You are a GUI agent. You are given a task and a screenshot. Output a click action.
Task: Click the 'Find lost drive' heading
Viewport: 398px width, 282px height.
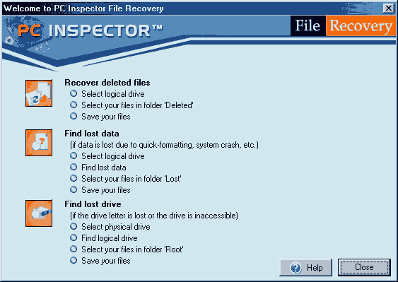[93, 204]
